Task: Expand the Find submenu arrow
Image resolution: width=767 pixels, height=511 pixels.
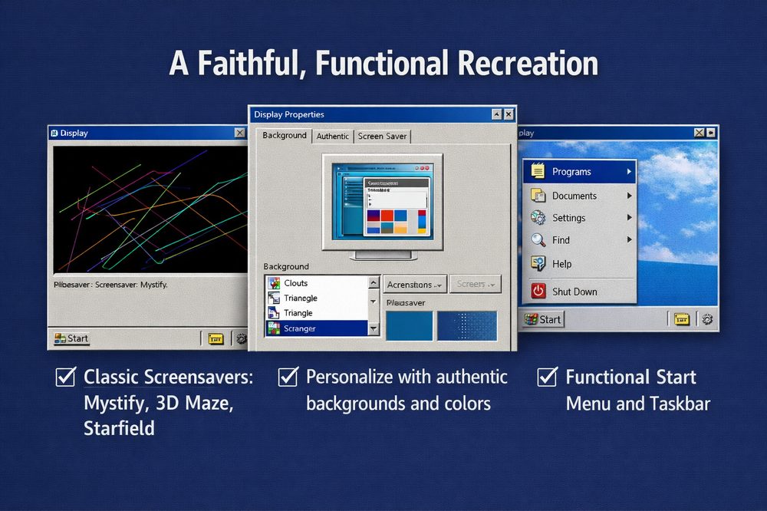Action: tap(629, 240)
